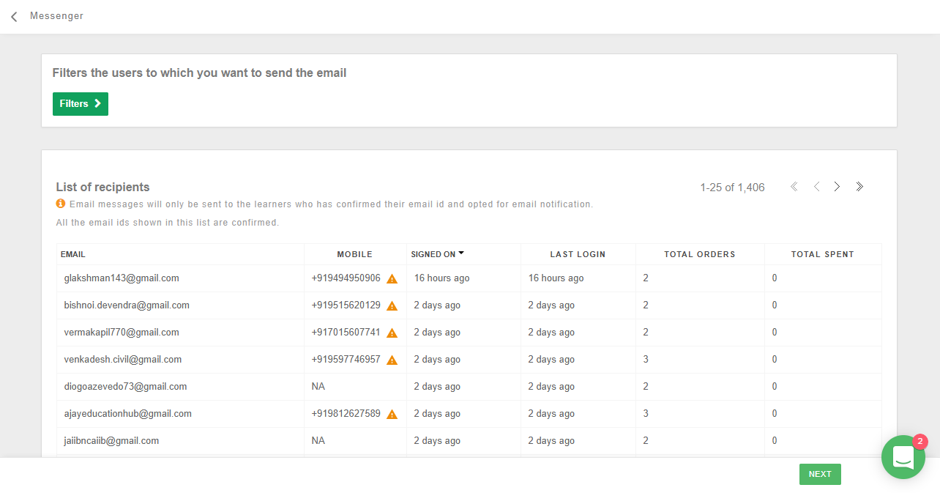This screenshot has height=493, width=940.
Task: Jump to last page of recipients
Action: pyautogui.click(x=859, y=187)
